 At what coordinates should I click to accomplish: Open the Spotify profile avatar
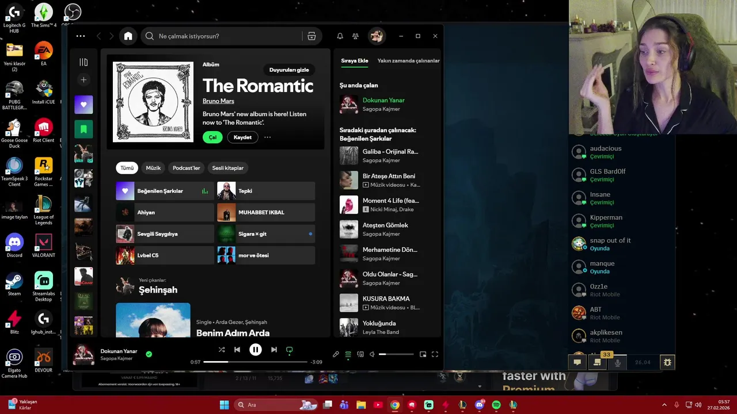[x=377, y=36]
